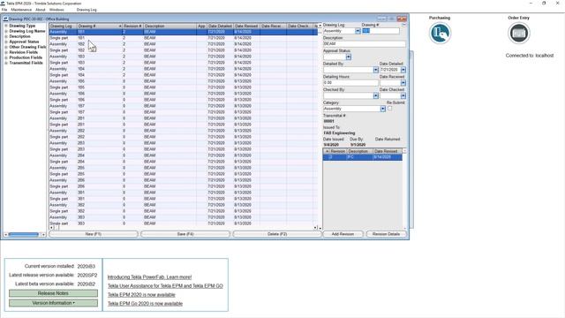Viewport: 565px width, 318px height.
Task: Expand the Drawing Log Name tree node
Action: pyautogui.click(x=6, y=32)
